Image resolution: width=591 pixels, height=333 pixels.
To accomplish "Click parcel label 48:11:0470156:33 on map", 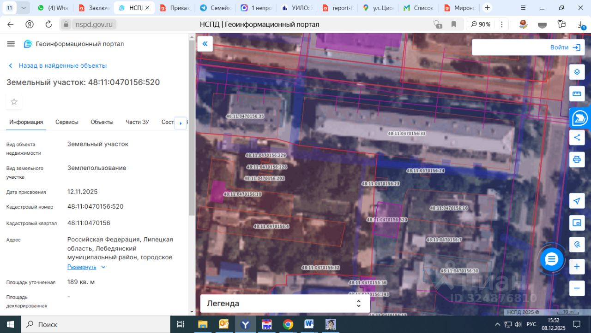I will 406,134.
